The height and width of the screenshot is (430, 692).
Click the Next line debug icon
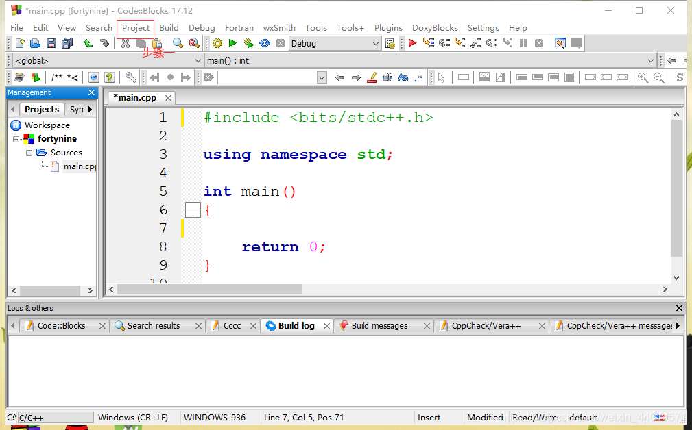[444, 43]
